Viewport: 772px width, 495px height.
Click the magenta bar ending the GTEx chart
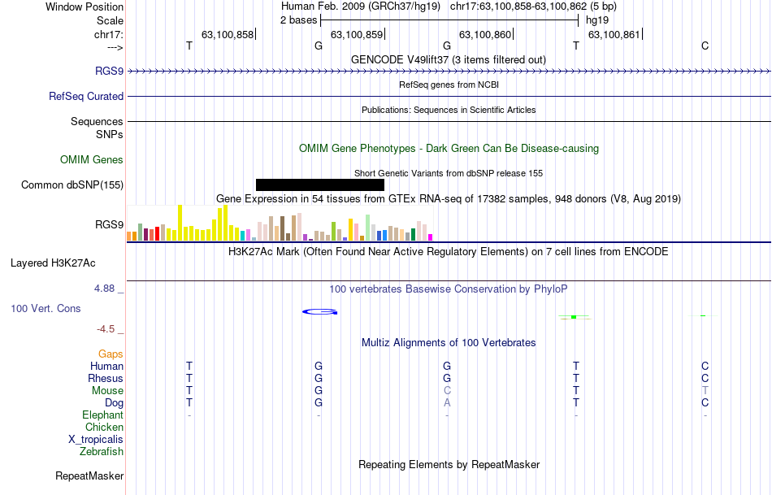tap(431, 237)
